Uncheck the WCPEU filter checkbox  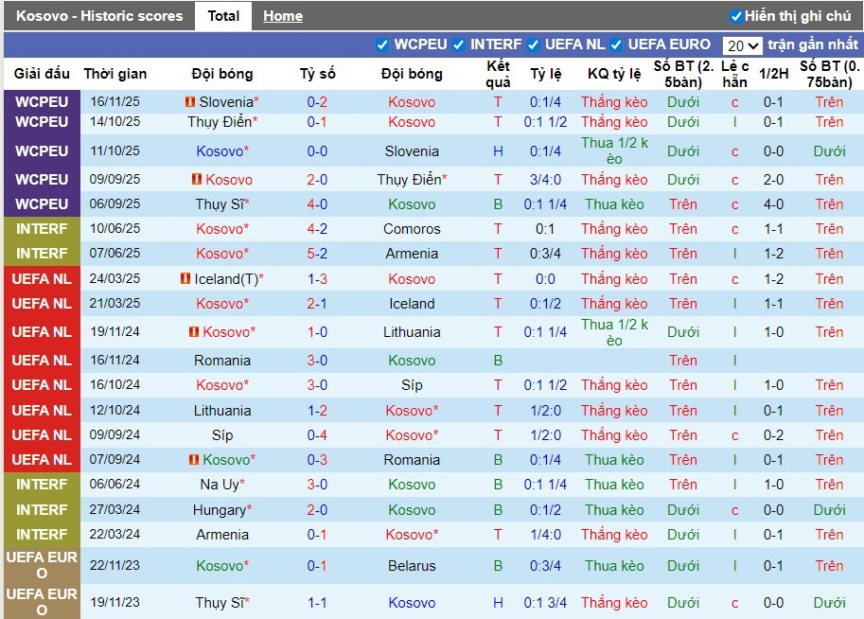(x=382, y=44)
